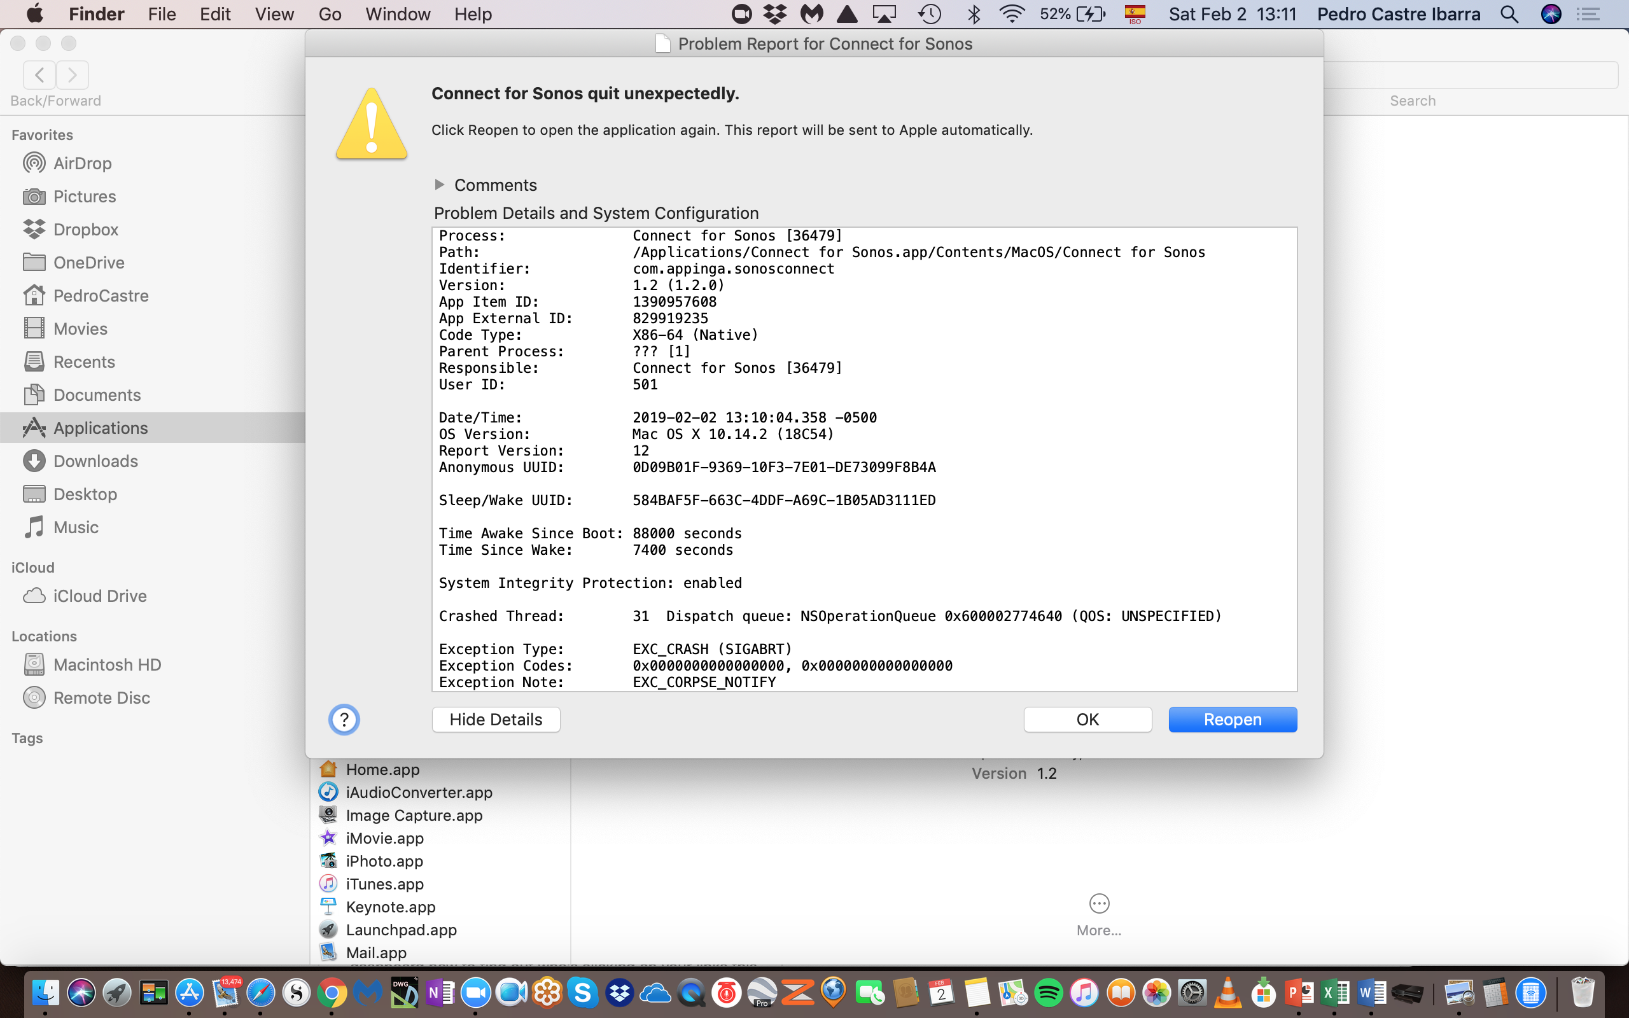This screenshot has width=1629, height=1018.
Task: Open Wi-Fi status menu
Action: coord(1012,14)
